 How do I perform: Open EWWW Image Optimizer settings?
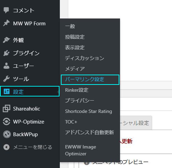(80, 150)
